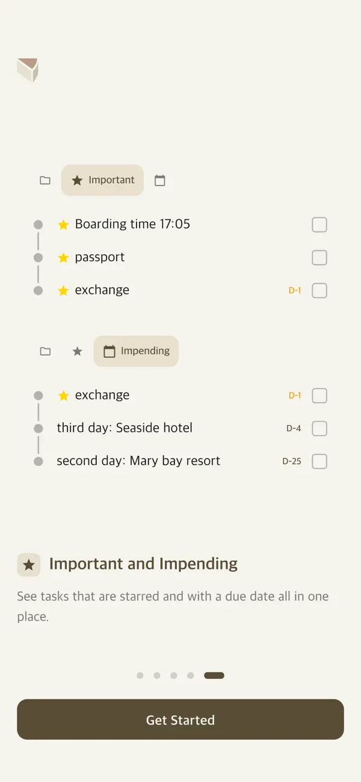
Task: Click the folder icon beside the Important filter
Action: pos(45,180)
